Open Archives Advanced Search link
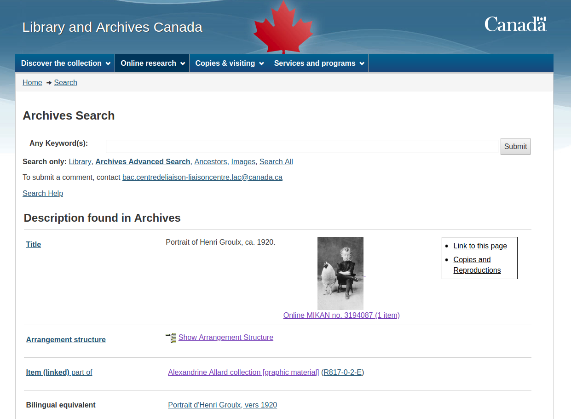The height and width of the screenshot is (419, 571). point(143,162)
